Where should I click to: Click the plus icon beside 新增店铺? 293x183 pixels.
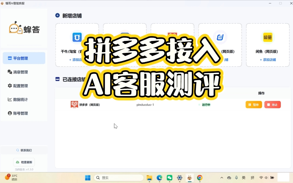[x=57, y=15]
